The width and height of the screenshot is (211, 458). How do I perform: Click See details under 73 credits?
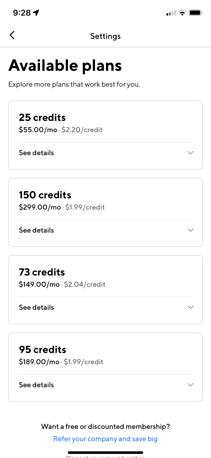click(36, 307)
